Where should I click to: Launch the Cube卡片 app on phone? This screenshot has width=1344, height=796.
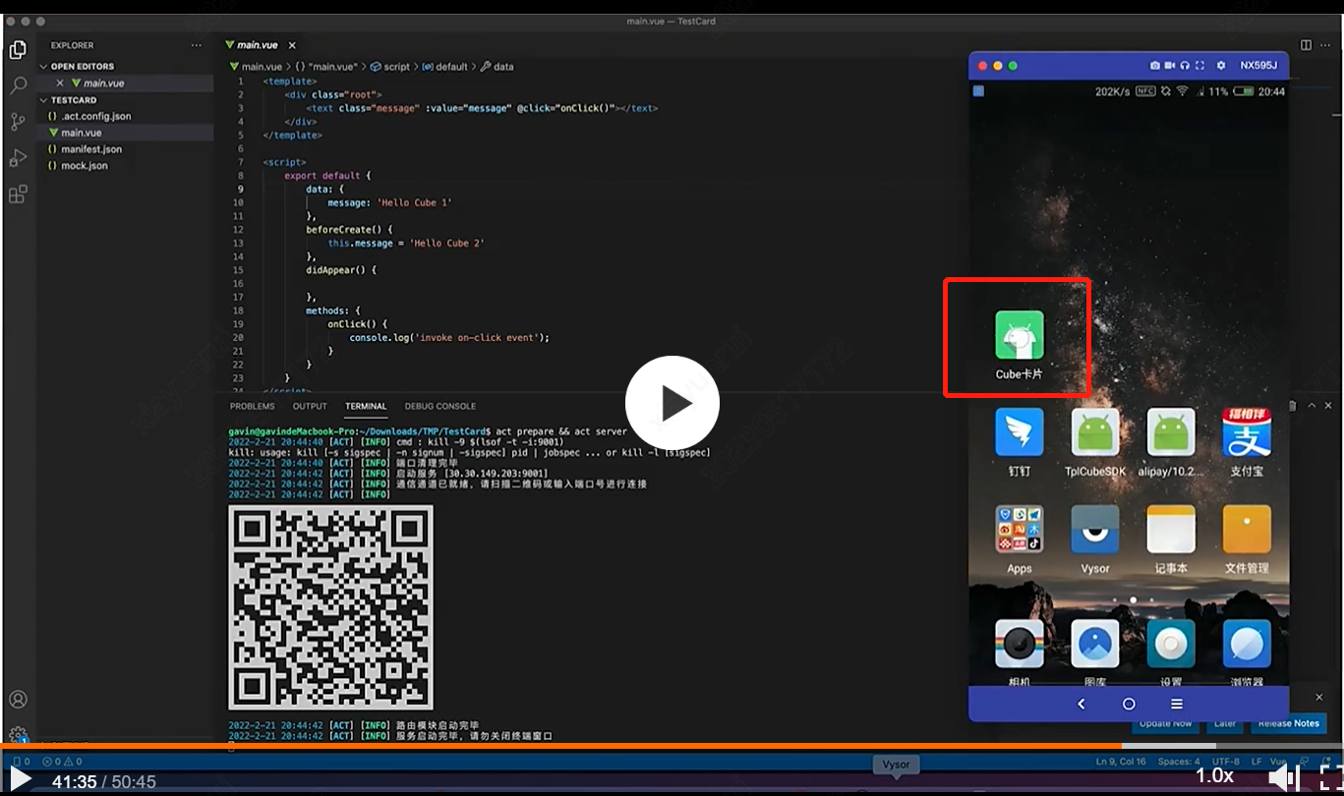(x=1019, y=344)
